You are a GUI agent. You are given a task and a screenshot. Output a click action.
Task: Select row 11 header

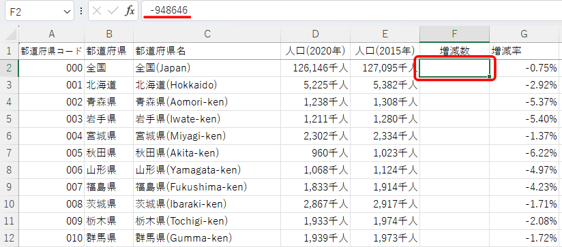(10, 221)
